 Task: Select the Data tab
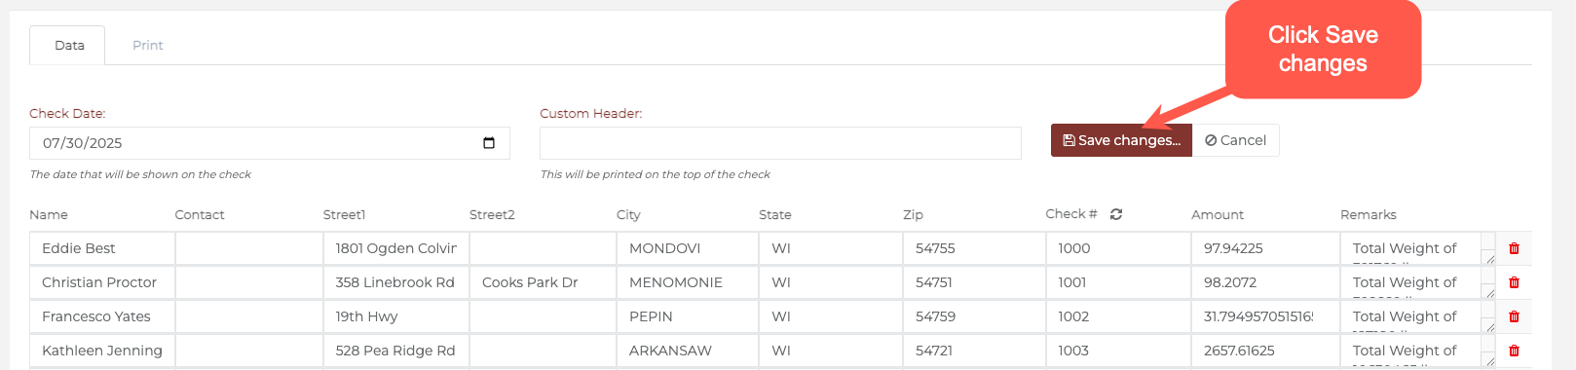[x=69, y=45]
